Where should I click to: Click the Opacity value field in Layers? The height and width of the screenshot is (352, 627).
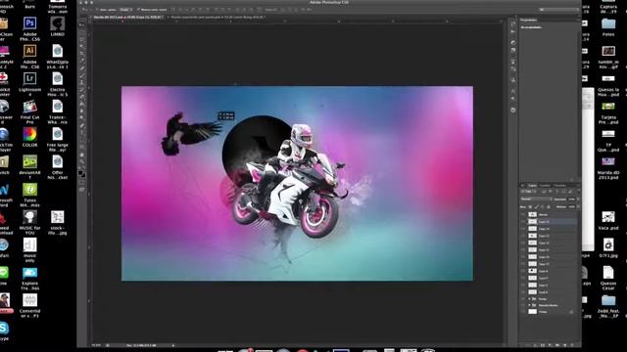tap(572, 199)
